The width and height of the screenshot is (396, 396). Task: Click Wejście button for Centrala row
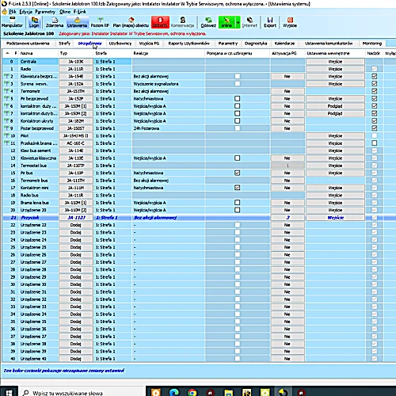[x=335, y=62]
